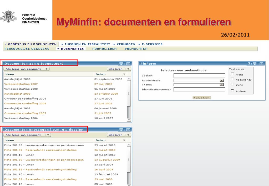The image size is (269, 186).
Task: Open the 'Aanslagbiljet 2007' document
Action: pos(17,108)
